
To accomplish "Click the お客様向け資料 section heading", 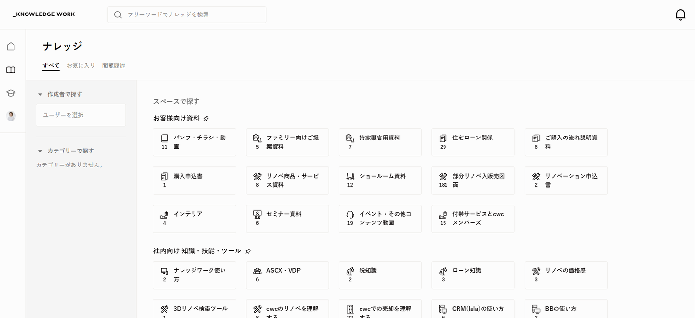I will tap(177, 118).
